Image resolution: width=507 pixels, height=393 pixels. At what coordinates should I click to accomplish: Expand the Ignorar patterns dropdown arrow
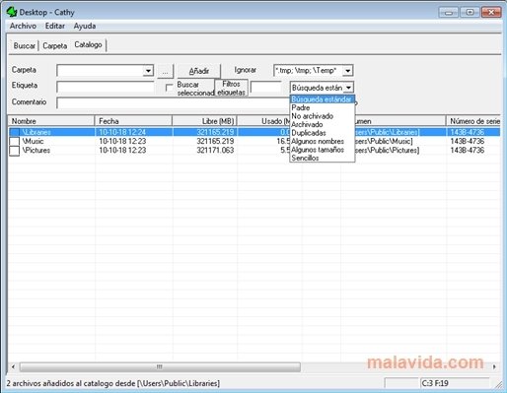coord(347,71)
